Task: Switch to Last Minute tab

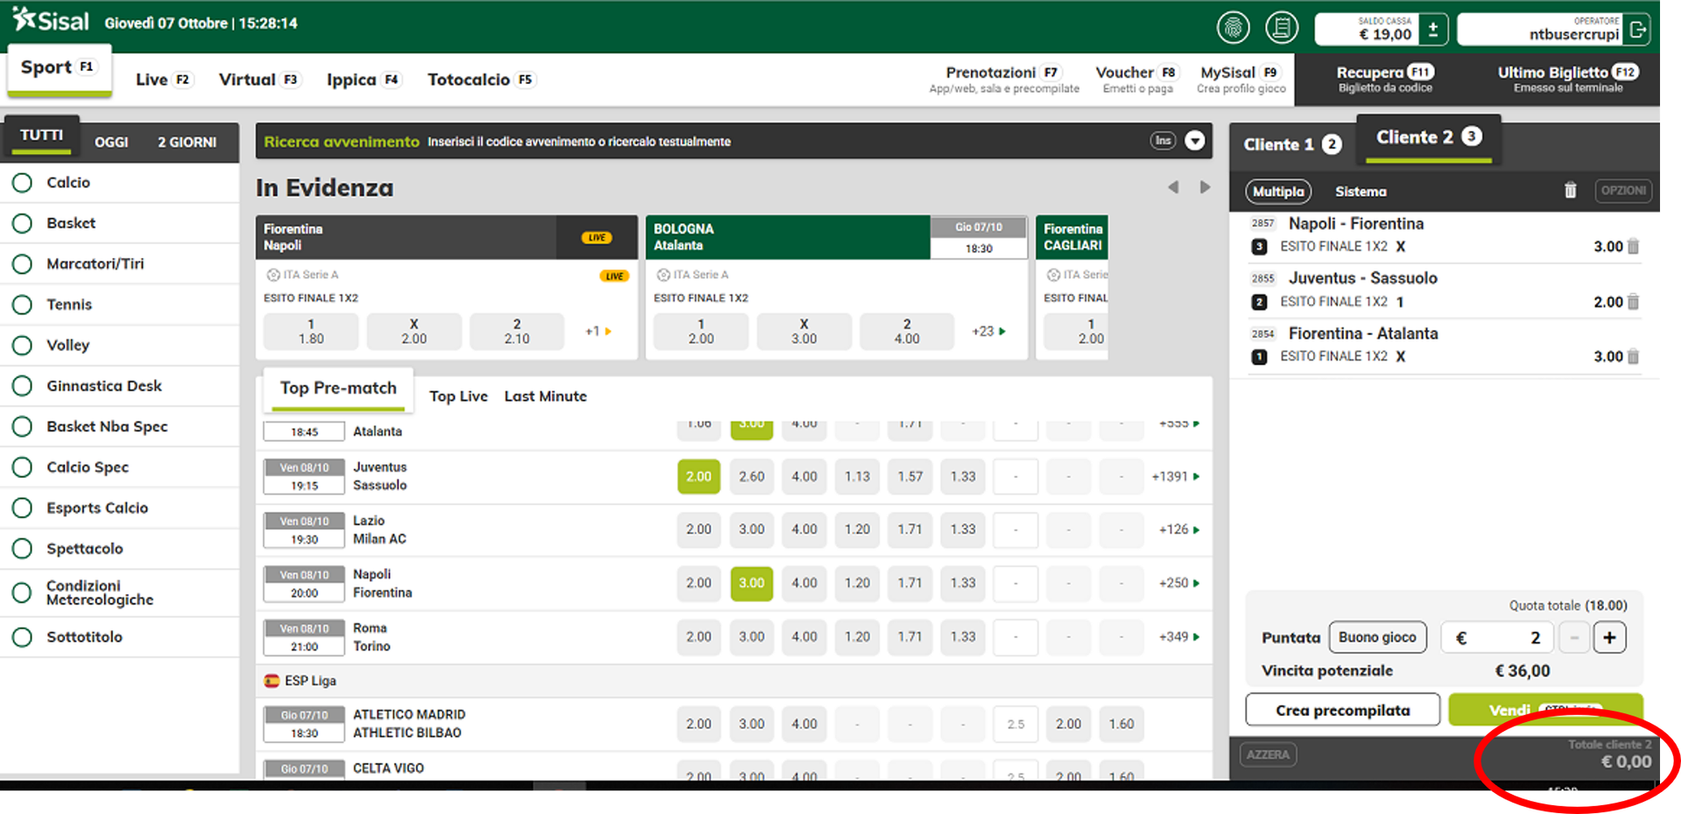Action: (x=545, y=396)
